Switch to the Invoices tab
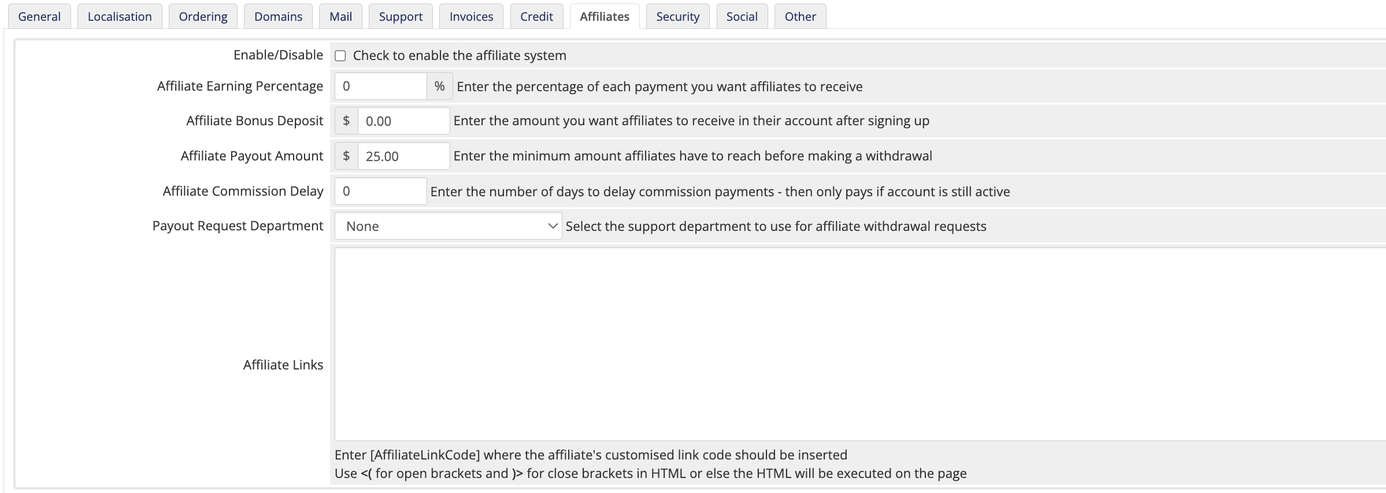 tap(471, 16)
